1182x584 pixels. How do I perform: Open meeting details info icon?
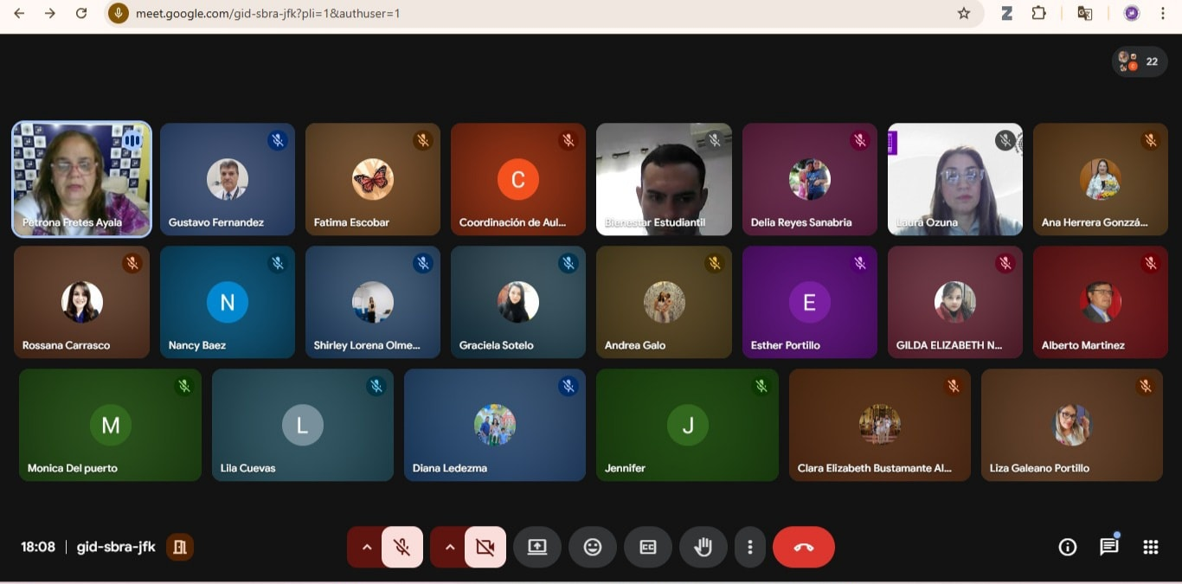[x=1068, y=547]
